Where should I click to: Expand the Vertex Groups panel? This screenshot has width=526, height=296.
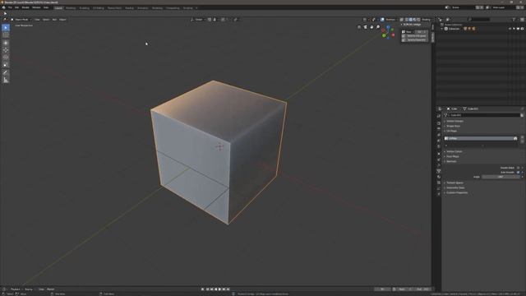454,121
